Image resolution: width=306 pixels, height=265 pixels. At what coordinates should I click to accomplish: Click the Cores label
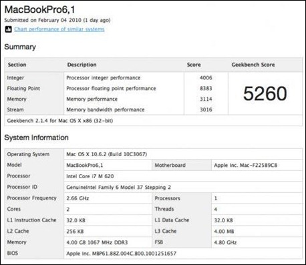[14, 209]
